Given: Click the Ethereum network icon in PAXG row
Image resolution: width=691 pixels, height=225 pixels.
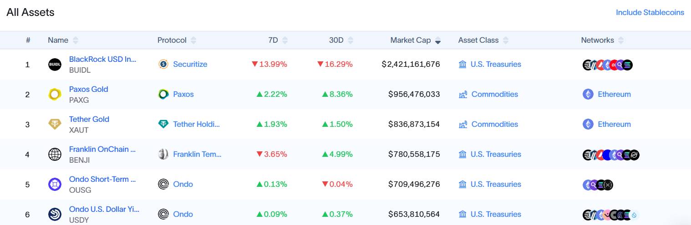Looking at the screenshot, I should [588, 94].
